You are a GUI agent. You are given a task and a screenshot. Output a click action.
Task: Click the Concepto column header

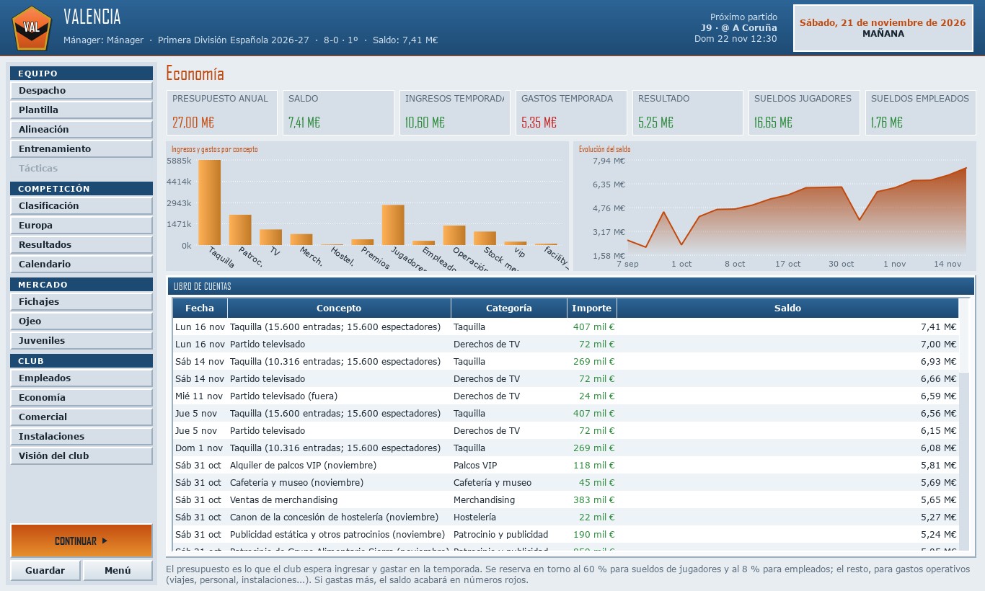pos(339,308)
